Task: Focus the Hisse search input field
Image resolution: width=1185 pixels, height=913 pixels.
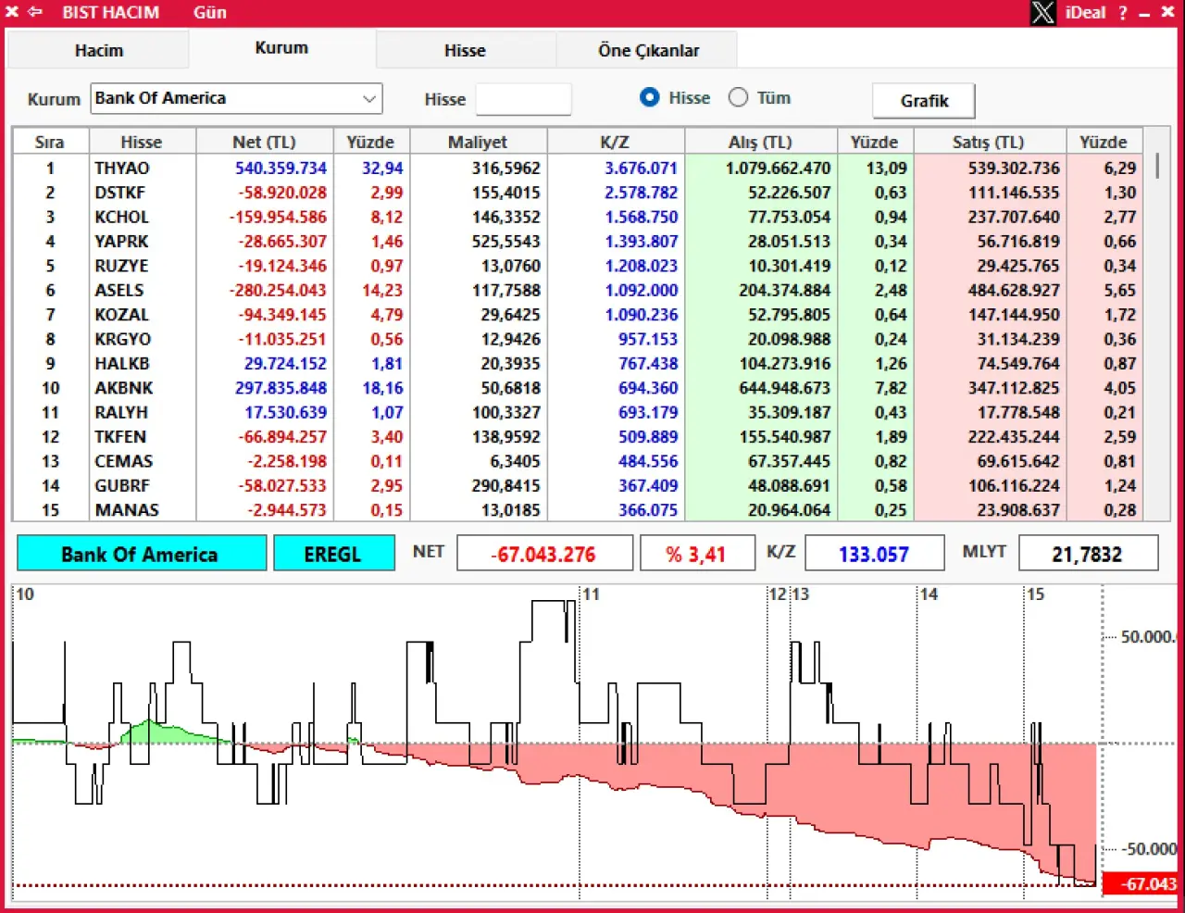Action: point(523,99)
